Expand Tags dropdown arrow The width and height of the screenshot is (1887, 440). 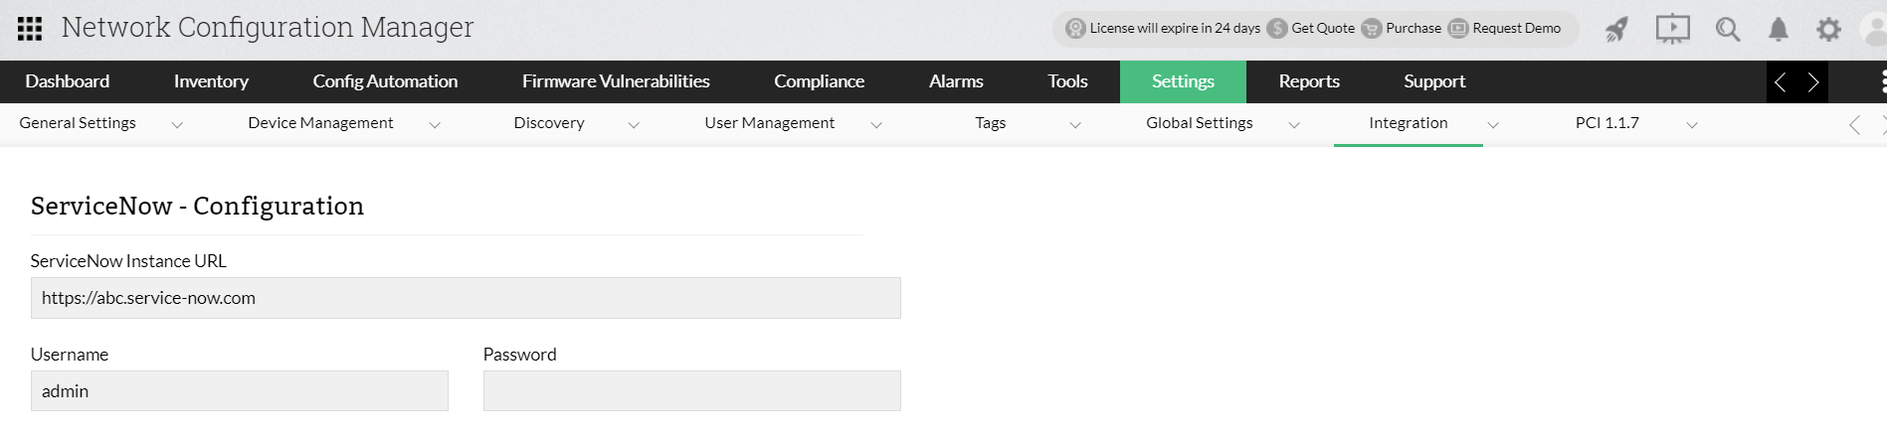coord(1075,125)
